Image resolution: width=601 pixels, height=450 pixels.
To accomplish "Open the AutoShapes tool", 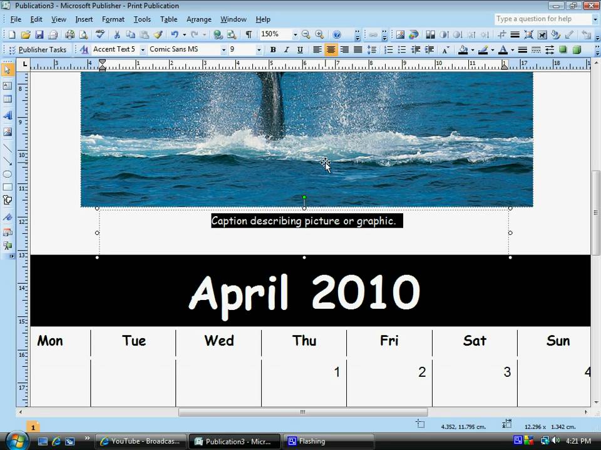I will (8, 200).
